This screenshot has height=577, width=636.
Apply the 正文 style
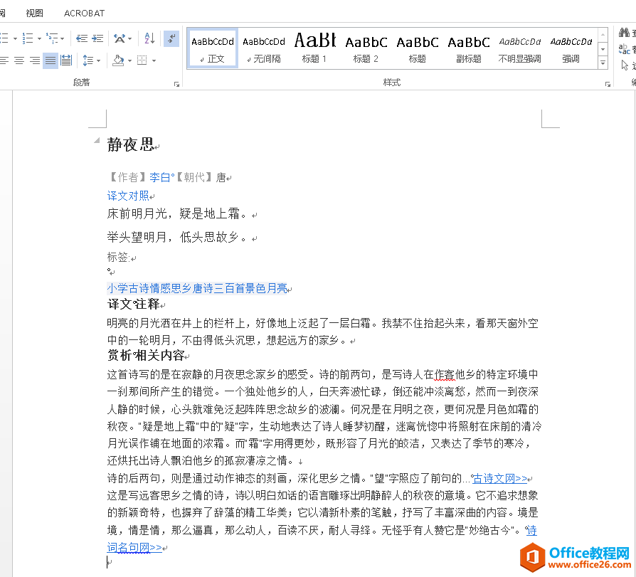(213, 48)
